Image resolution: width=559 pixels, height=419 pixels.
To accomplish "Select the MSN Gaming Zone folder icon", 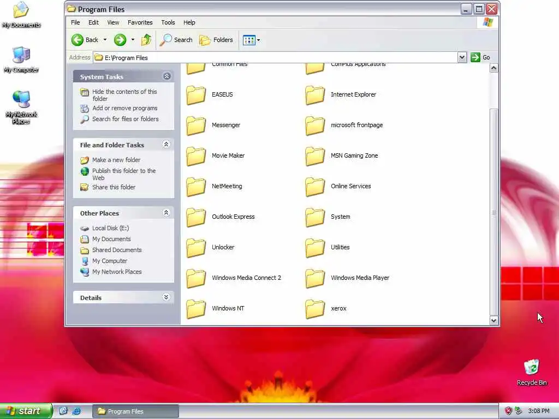I will point(315,156).
